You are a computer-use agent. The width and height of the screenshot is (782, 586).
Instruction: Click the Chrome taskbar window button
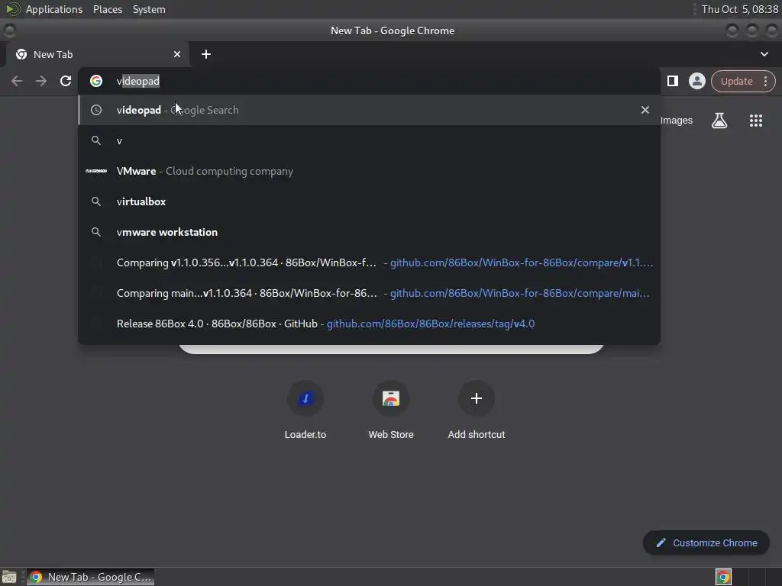[x=90, y=577]
